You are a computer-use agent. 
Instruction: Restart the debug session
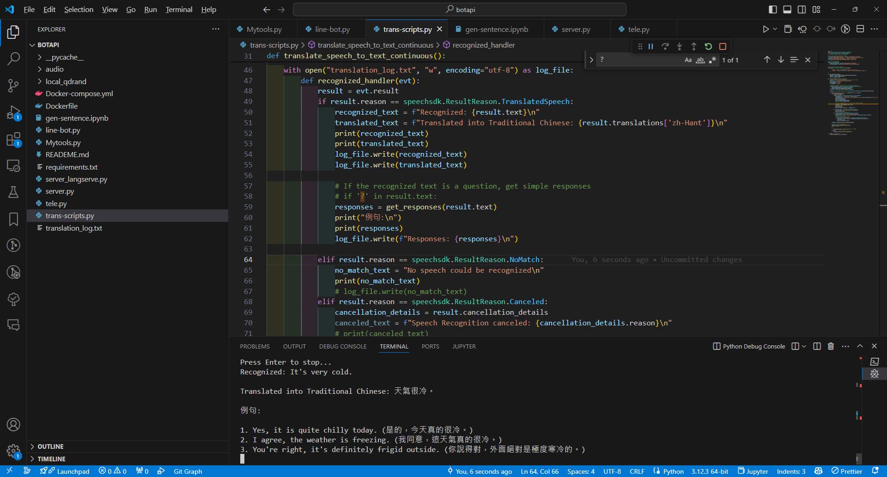708,46
